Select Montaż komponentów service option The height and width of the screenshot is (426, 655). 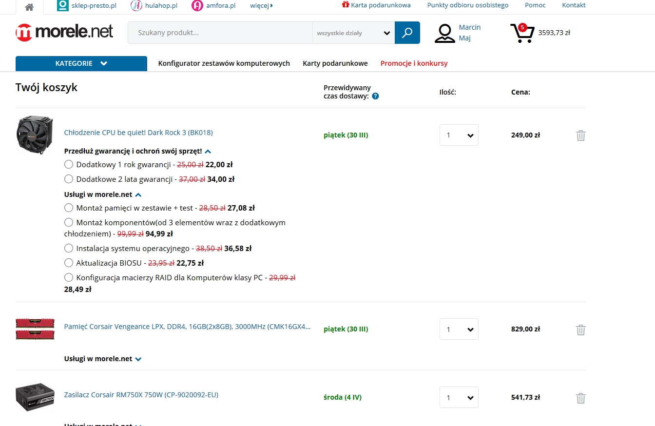pos(69,222)
